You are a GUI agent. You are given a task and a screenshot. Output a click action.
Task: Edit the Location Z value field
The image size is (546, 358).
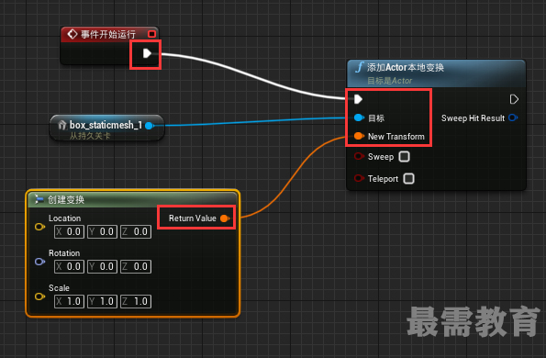[136, 232]
